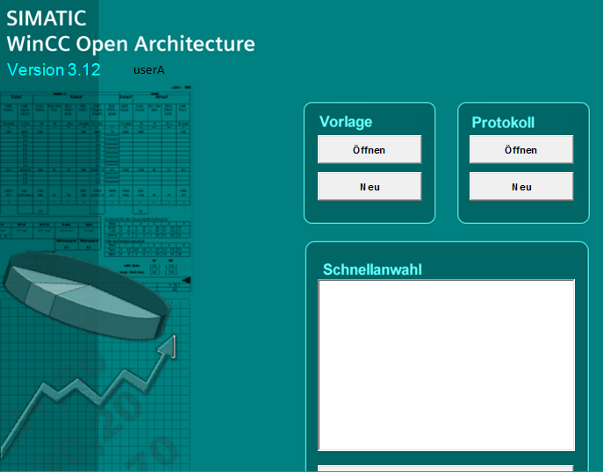603x473 pixels.
Task: Open an existing Protokoll with Öffnen
Action: tap(520, 150)
